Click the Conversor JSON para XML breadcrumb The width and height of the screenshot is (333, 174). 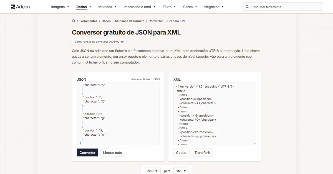coord(167,21)
